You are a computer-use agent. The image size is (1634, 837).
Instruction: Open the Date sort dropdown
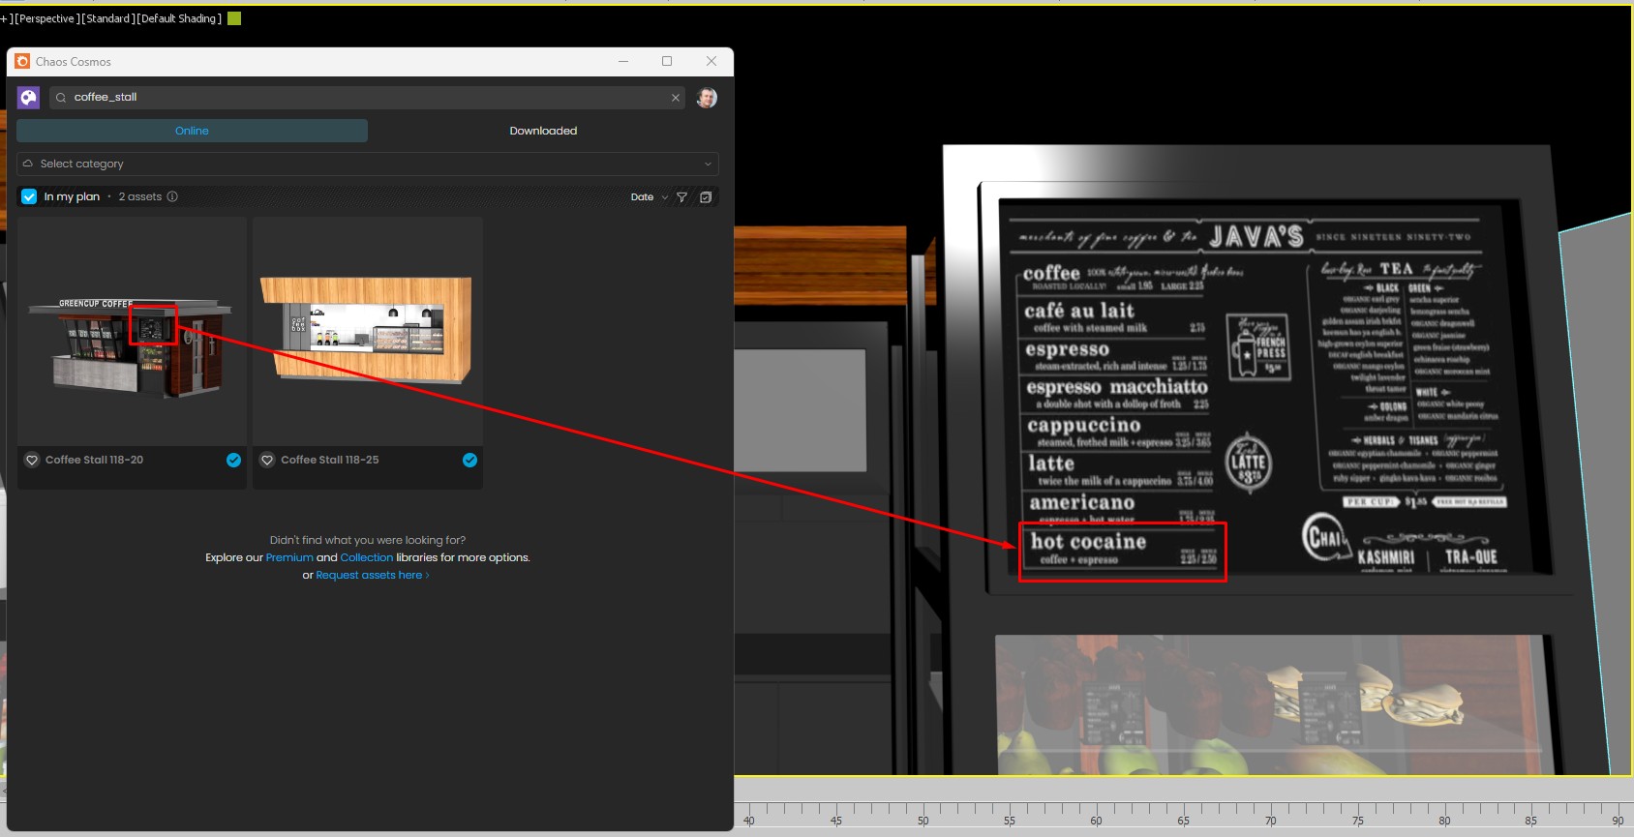click(x=649, y=197)
